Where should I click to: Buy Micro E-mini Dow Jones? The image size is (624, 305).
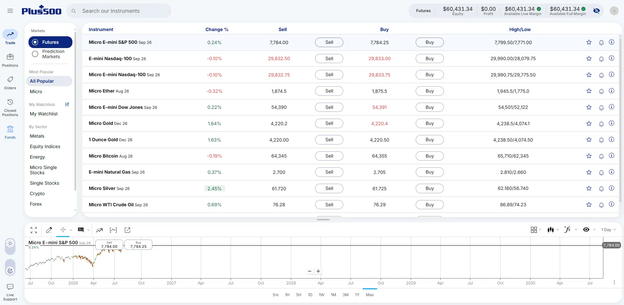click(x=429, y=107)
